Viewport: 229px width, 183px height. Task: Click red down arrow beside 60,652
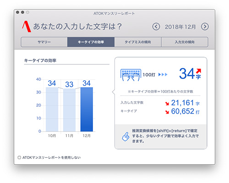pos(167,112)
